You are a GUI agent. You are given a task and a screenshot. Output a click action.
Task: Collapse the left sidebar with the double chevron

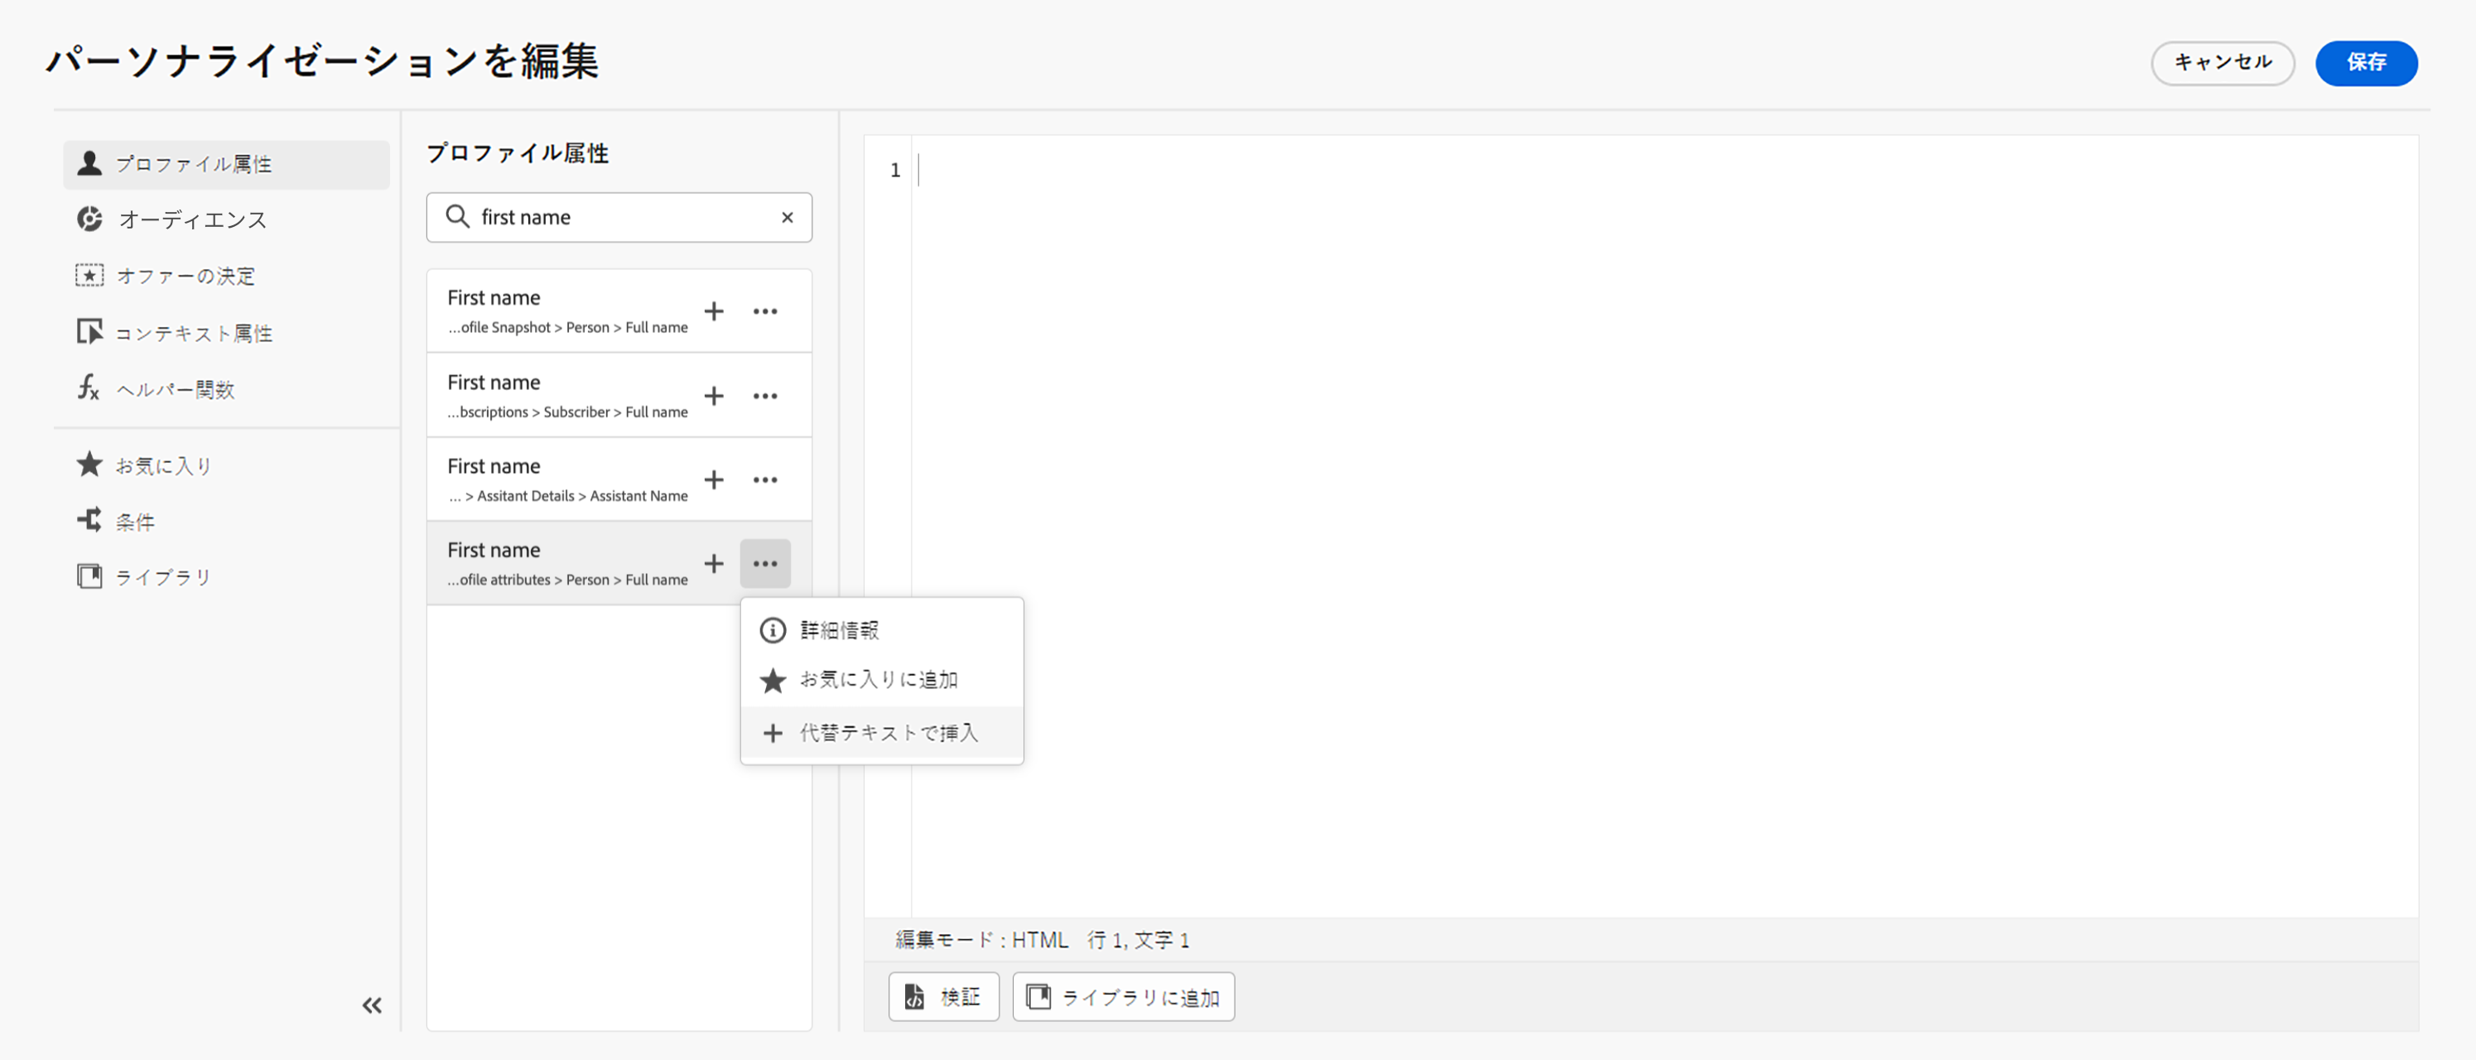[372, 1005]
